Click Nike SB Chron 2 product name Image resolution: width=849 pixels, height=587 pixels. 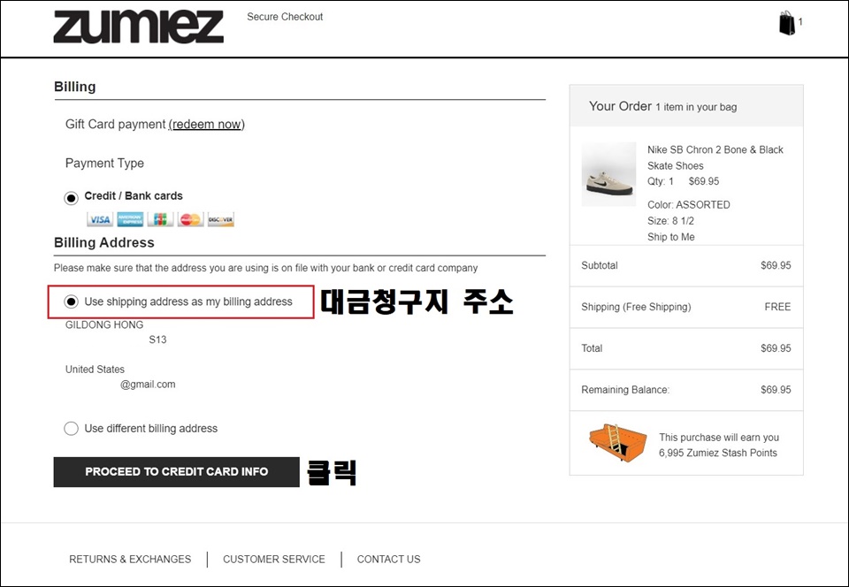[715, 157]
